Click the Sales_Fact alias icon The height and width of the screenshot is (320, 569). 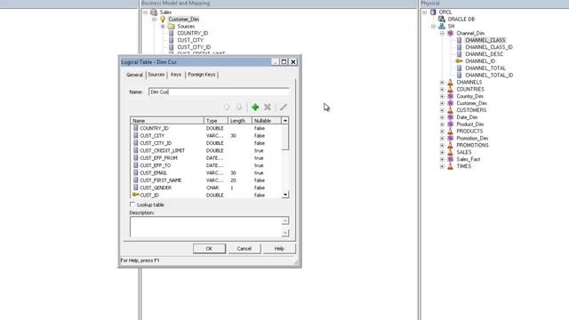[451, 159]
